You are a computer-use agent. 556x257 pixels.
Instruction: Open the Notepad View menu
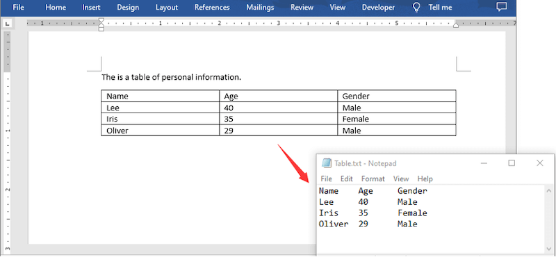pos(401,179)
